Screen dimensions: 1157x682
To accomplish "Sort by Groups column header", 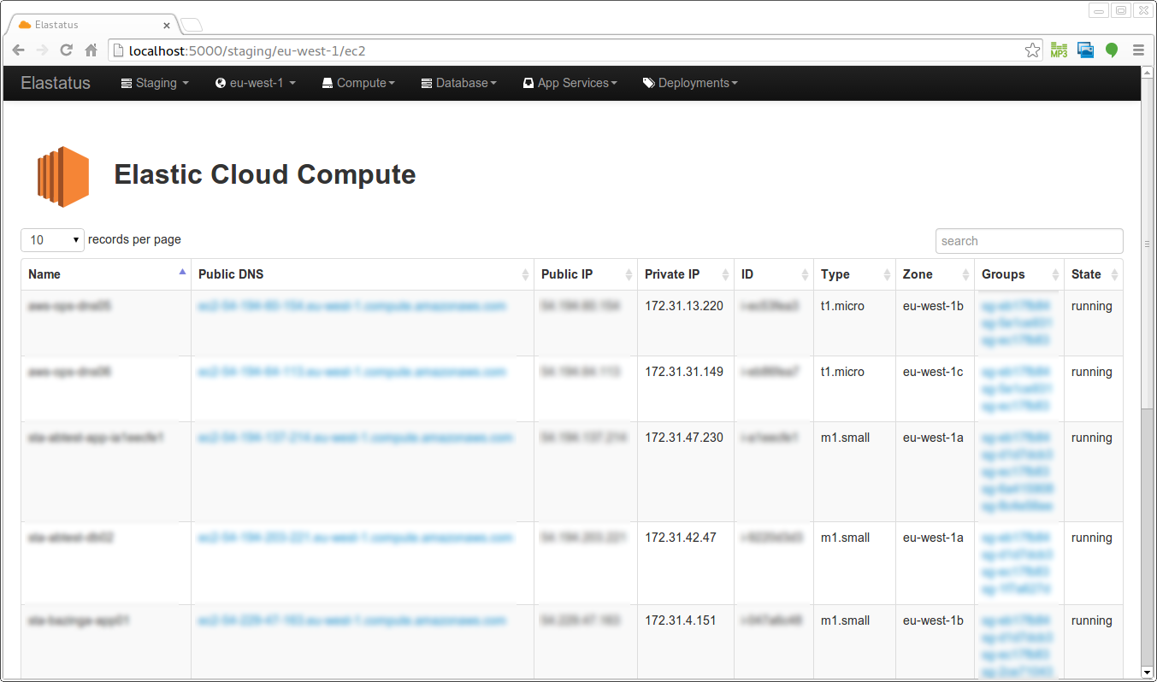I will click(1019, 274).
